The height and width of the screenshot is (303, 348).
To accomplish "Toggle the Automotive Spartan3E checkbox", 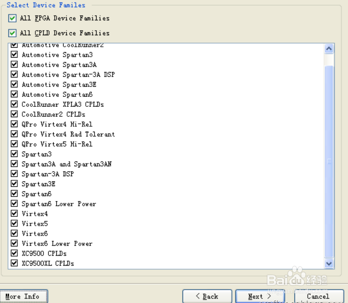I will point(14,84).
